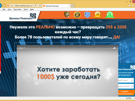Maximize the browser window

[131, 2]
